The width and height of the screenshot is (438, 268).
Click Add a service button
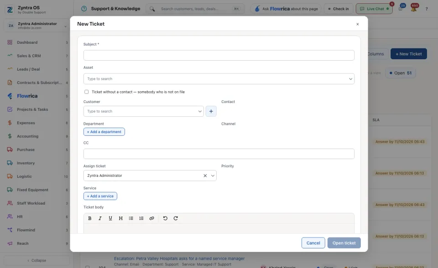point(100,196)
